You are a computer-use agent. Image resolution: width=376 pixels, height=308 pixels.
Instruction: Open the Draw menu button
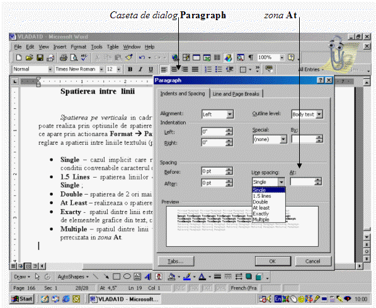pyautogui.click(x=21, y=277)
